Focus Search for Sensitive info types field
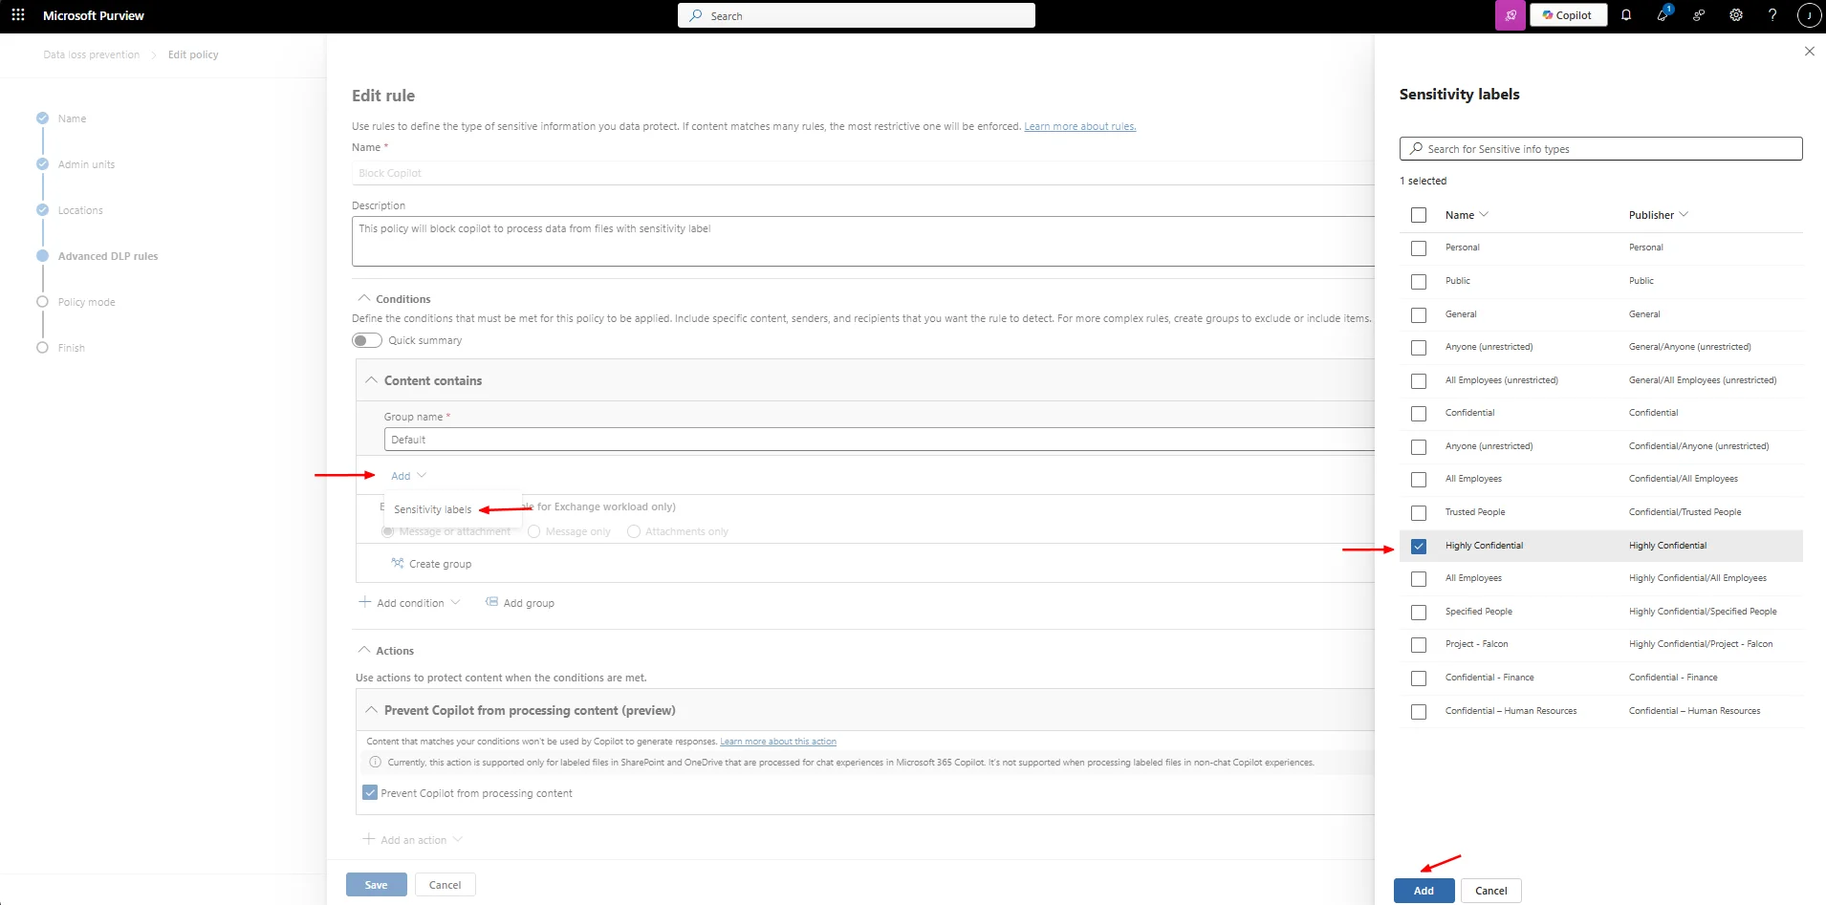 (x=1601, y=148)
